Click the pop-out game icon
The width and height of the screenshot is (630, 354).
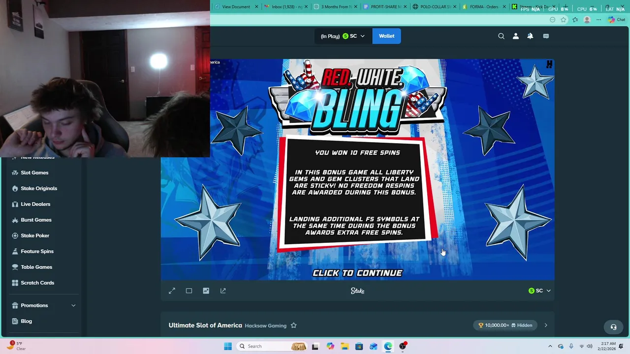(223, 291)
